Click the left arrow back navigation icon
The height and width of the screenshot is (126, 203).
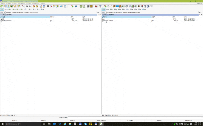(x=27, y=6)
